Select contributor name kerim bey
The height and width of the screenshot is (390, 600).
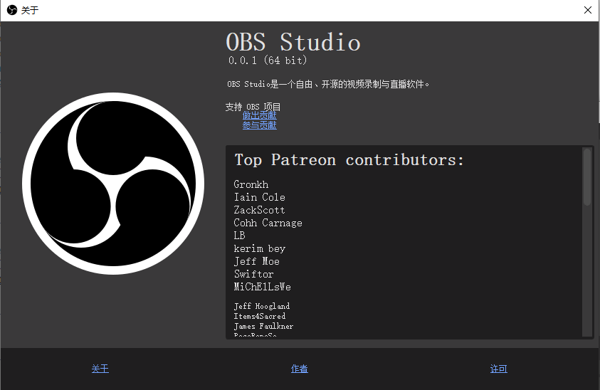pos(260,249)
